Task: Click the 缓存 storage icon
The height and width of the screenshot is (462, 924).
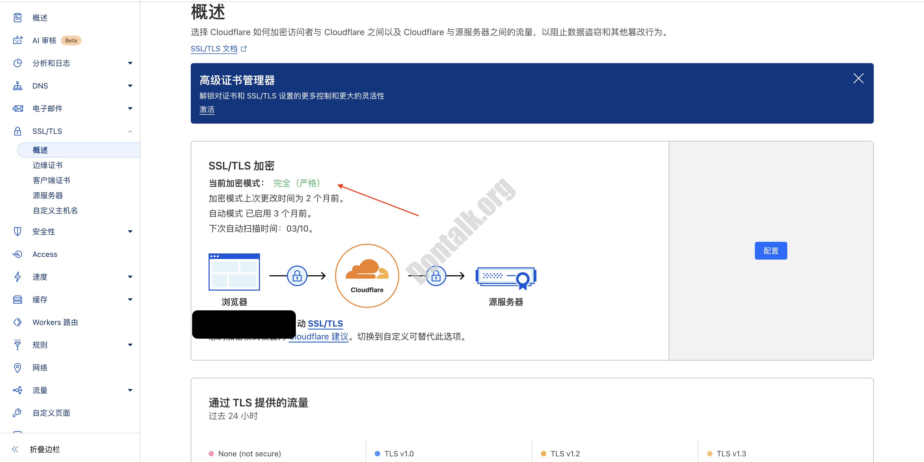Action: (x=18, y=300)
